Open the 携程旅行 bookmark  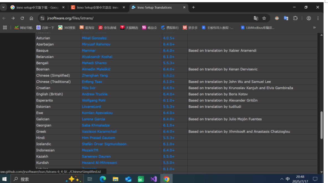tap(170, 28)
